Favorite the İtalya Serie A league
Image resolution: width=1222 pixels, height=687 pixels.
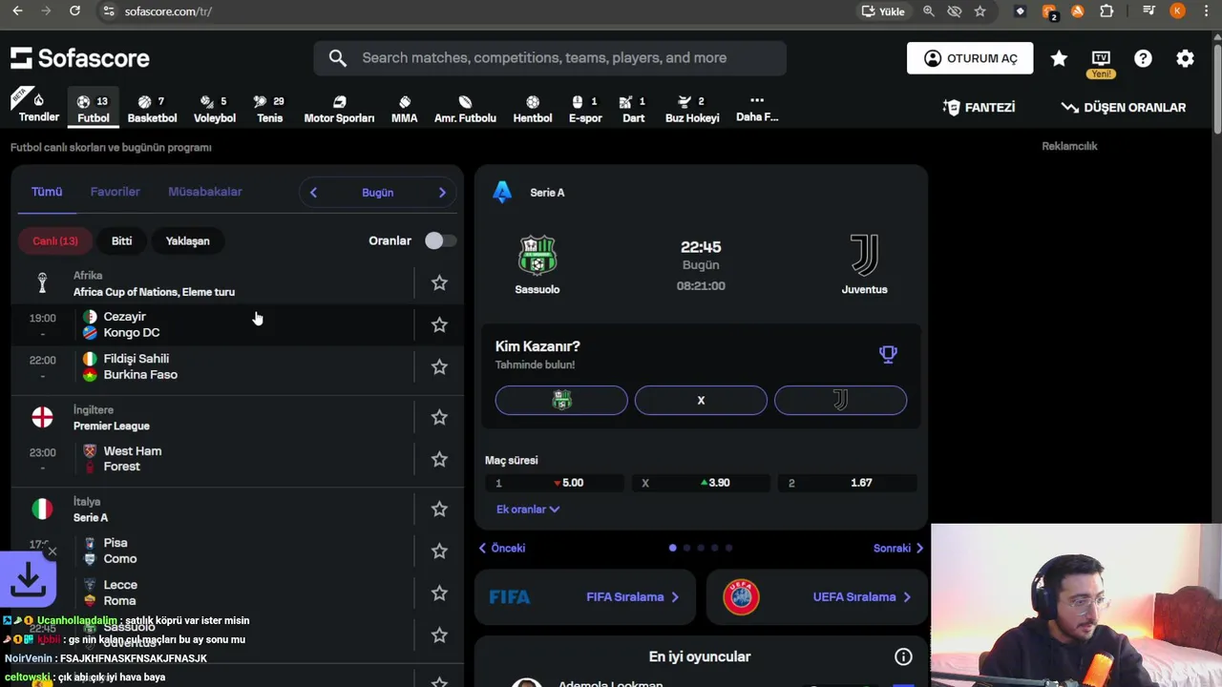pyautogui.click(x=439, y=510)
